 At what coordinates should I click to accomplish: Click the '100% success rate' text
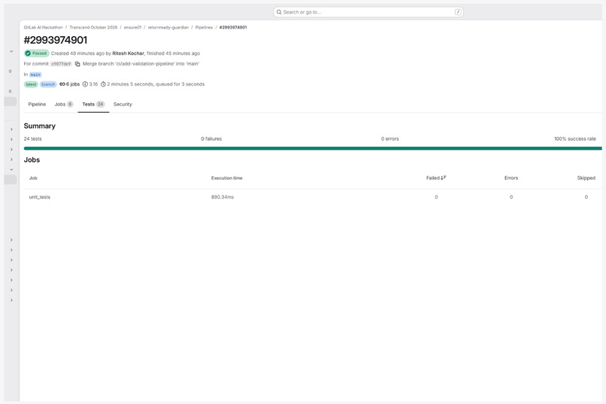[x=575, y=138]
